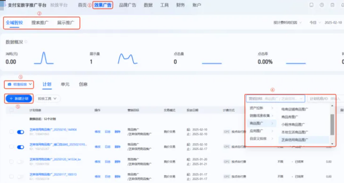Screen dimensions: 344x183
Task: Open the help question-mark icon in header
Action: [322, 5]
